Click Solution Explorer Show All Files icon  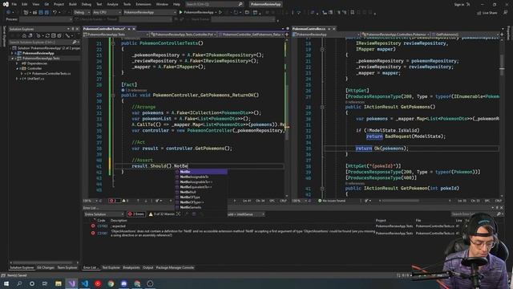(59, 35)
